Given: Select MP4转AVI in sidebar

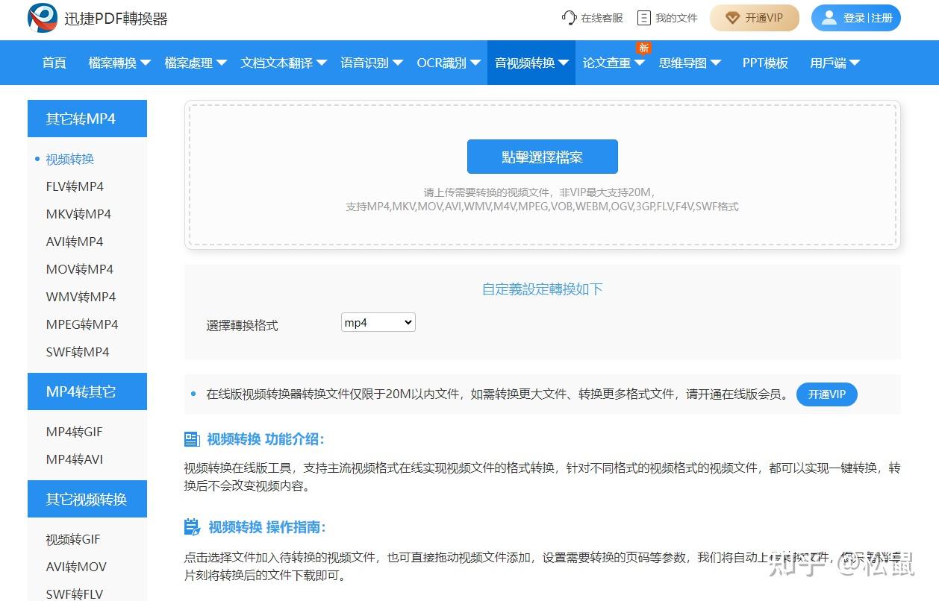Looking at the screenshot, I should tap(75, 459).
